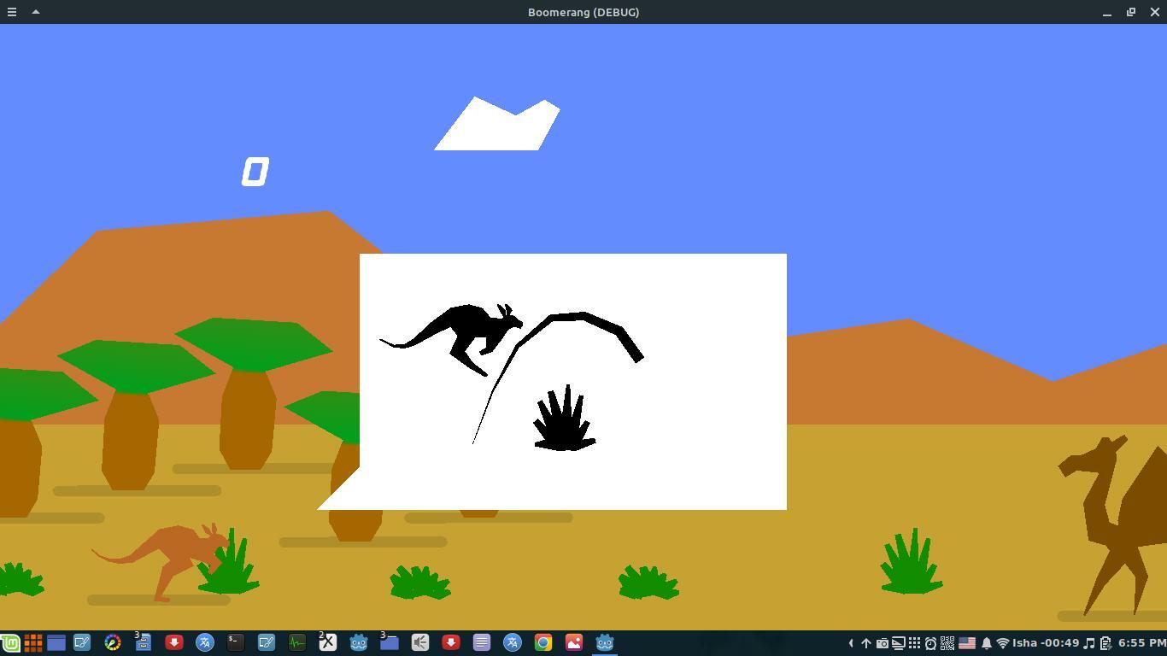Click the orange grid taskbar icon
Screen dimensions: 1167x656
[x=33, y=643]
